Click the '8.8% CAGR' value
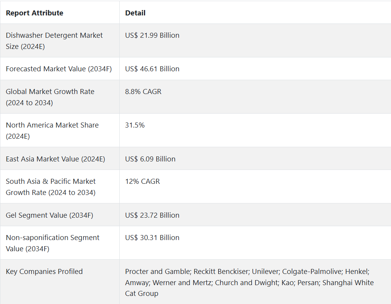This screenshot has height=304, width=391. coord(143,91)
